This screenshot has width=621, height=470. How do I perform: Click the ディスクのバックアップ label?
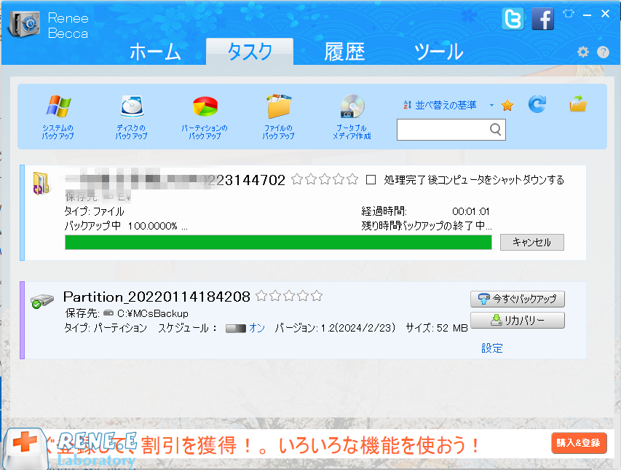tap(132, 132)
